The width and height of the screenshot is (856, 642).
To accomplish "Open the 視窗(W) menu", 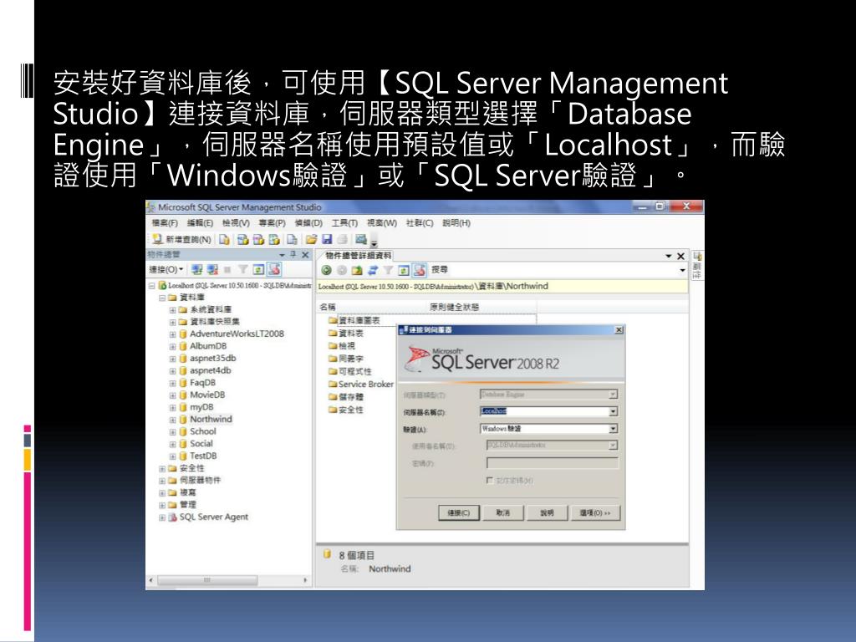I will tap(381, 222).
